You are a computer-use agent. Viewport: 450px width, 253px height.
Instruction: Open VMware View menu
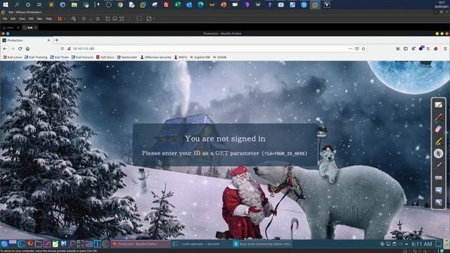click(x=22, y=19)
